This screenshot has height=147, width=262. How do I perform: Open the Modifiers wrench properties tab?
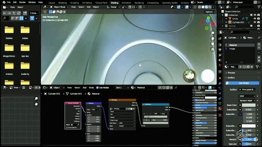(220, 83)
